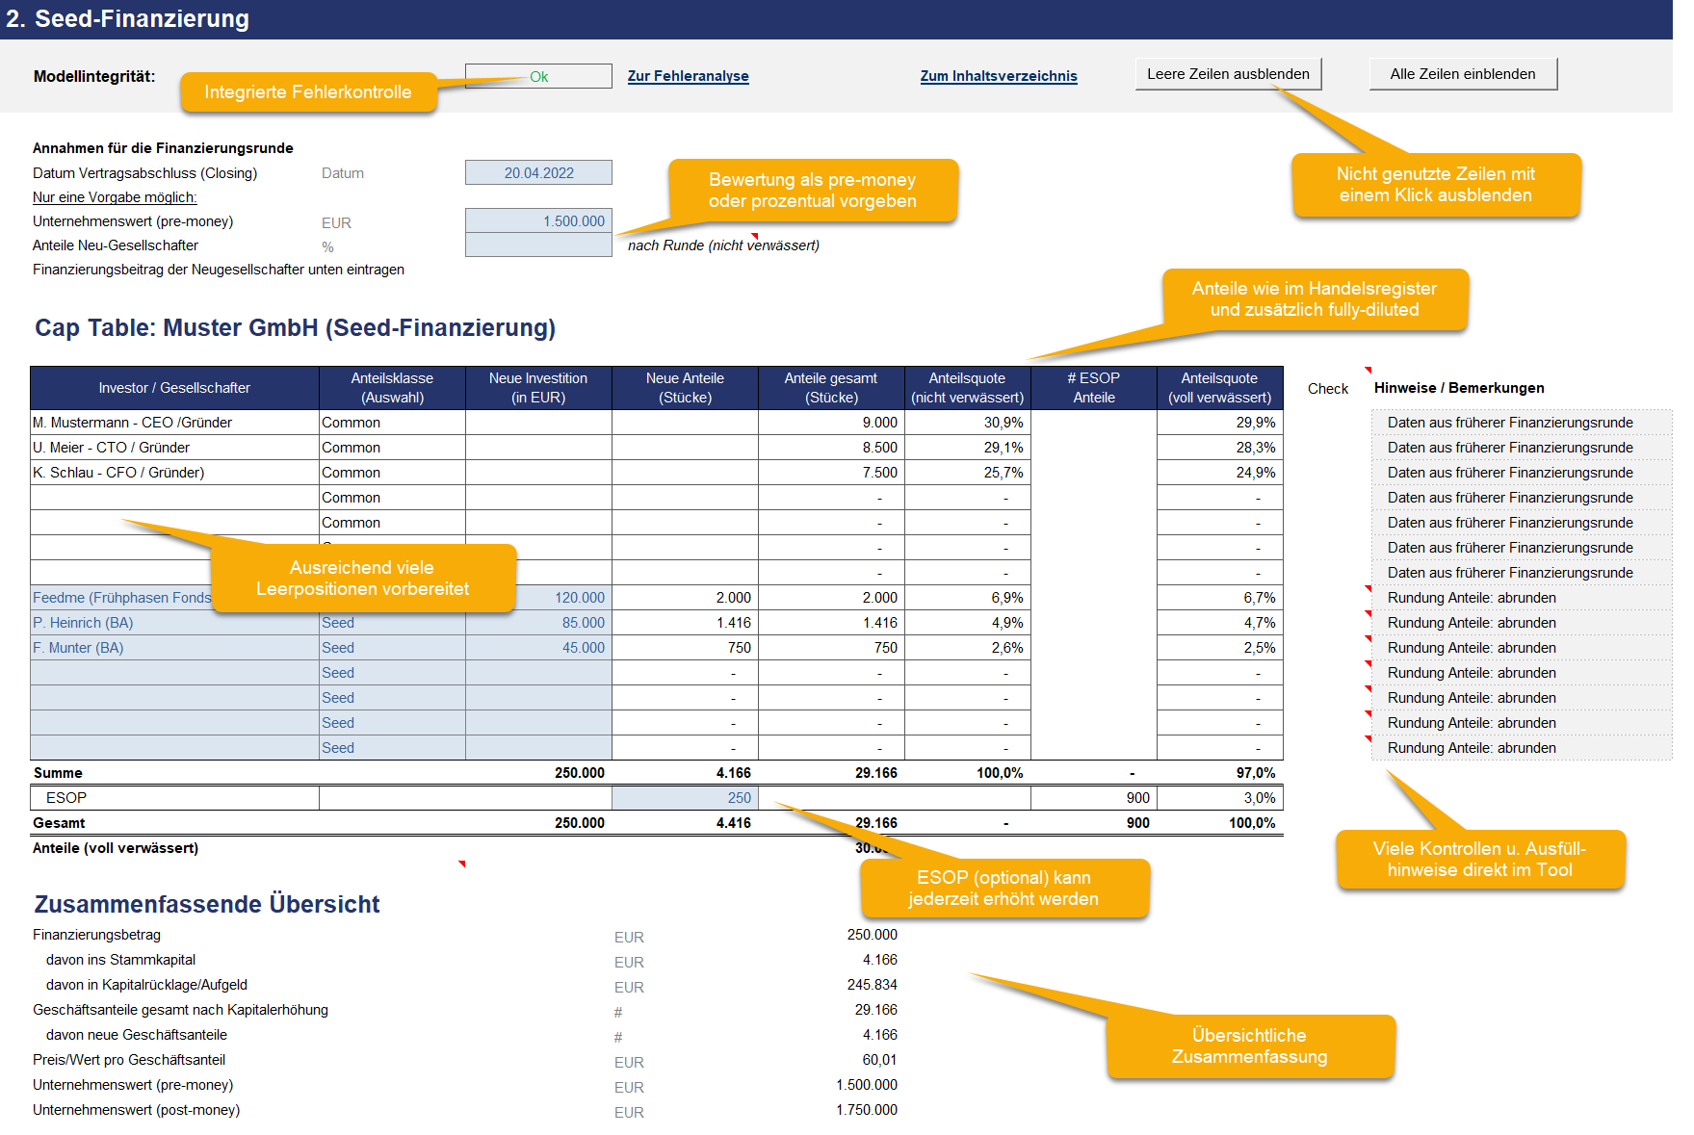Click the 'Investor / Gesellschafter' column header

[x=174, y=388]
